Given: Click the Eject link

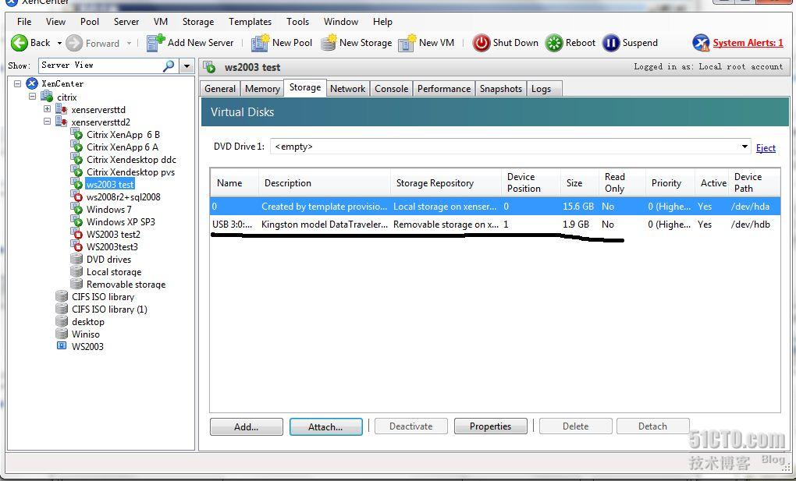Looking at the screenshot, I should pyautogui.click(x=766, y=147).
